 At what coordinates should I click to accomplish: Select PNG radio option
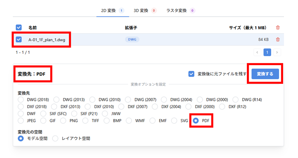(63, 121)
